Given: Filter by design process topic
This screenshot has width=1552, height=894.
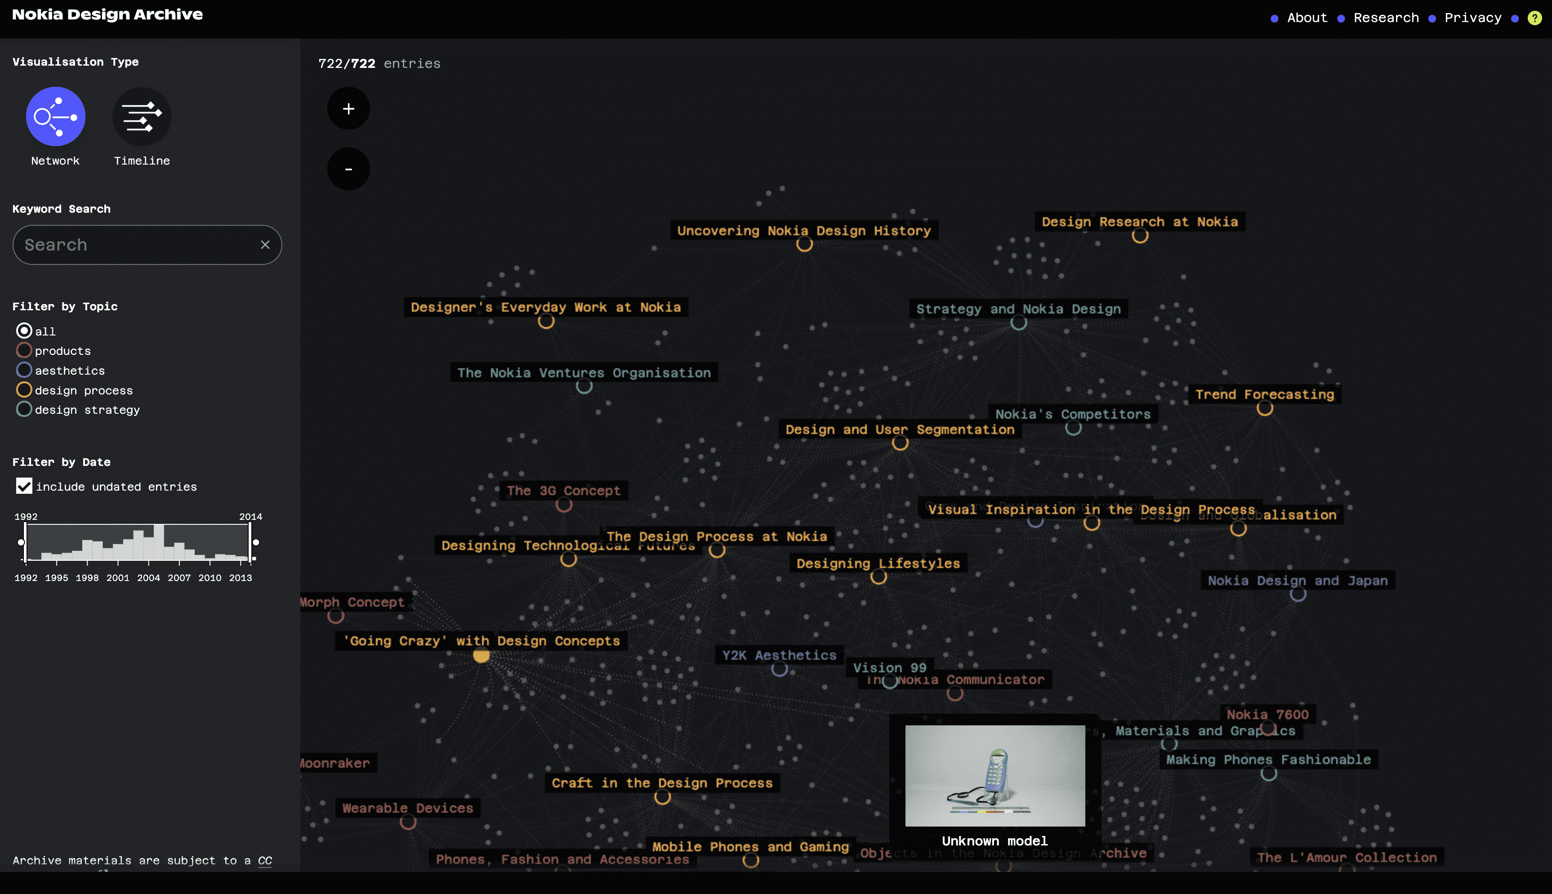Looking at the screenshot, I should pos(24,390).
